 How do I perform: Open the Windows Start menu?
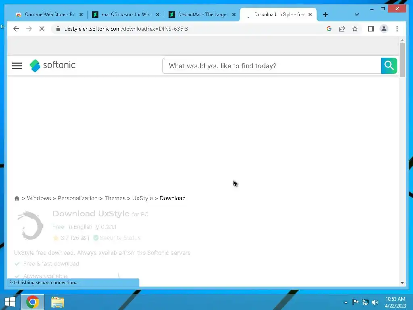click(x=10, y=302)
